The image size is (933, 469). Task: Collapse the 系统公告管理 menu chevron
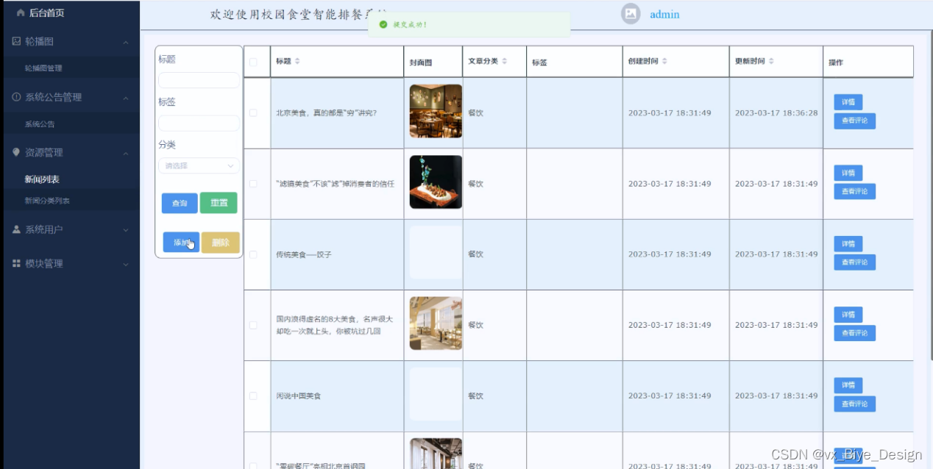[x=126, y=98]
